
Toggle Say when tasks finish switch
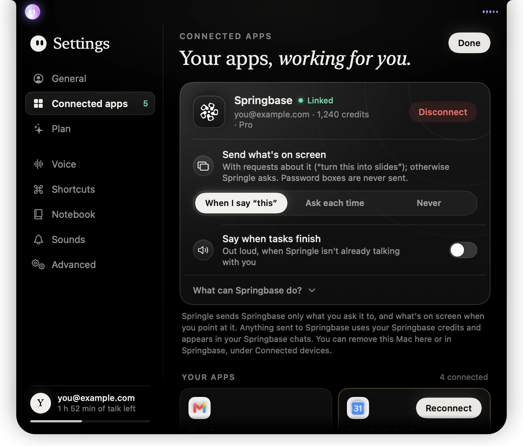[463, 250]
